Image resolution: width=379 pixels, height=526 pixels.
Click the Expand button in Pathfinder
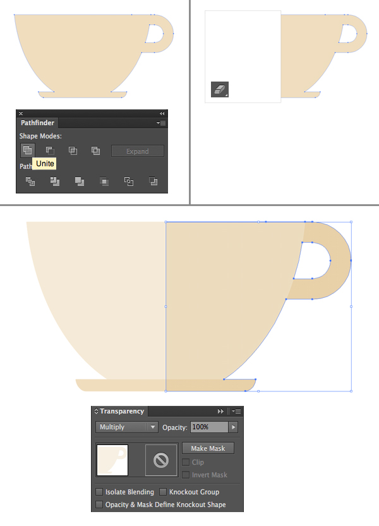138,151
